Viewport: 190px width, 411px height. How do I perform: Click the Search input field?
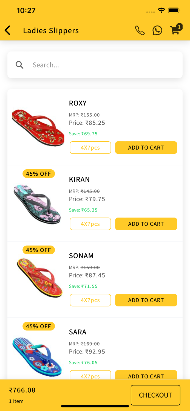pos(104,65)
